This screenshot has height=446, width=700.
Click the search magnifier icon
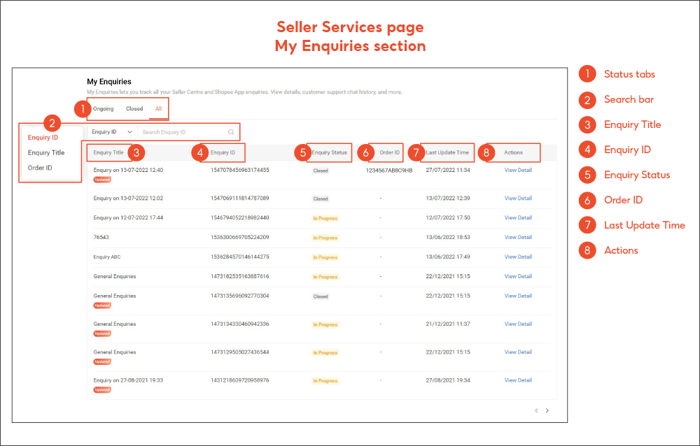[231, 131]
